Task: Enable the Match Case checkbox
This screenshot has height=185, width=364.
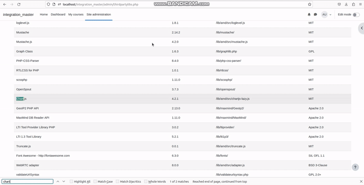Action: (95, 181)
